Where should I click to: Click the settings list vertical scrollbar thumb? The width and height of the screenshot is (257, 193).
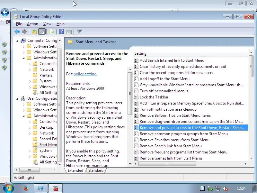pyautogui.click(x=251, y=66)
